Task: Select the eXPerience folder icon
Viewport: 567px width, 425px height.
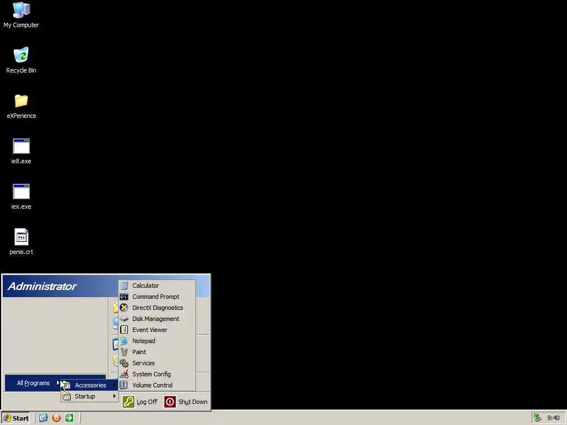Action: (x=22, y=106)
